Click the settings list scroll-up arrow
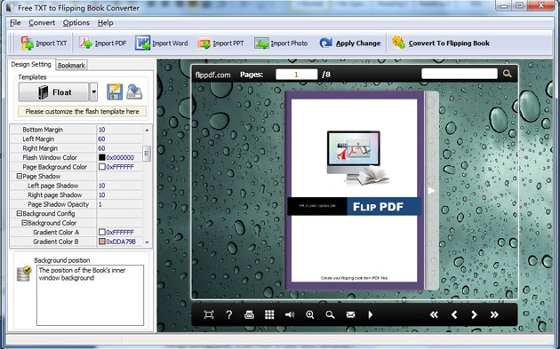560x349 pixels. click(147, 131)
